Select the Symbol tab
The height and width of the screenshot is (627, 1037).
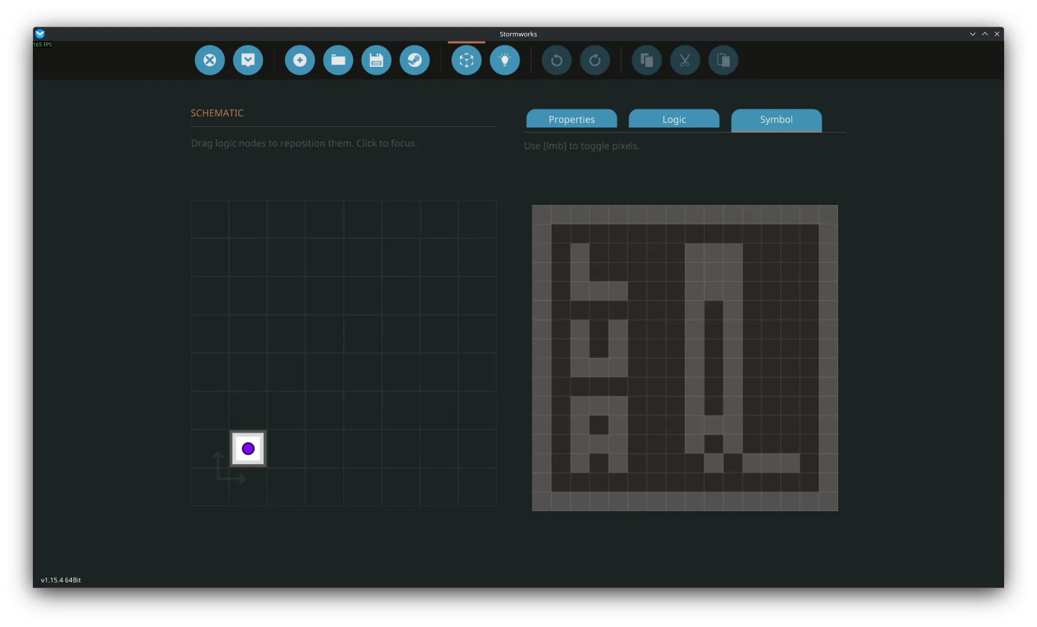pyautogui.click(x=776, y=119)
